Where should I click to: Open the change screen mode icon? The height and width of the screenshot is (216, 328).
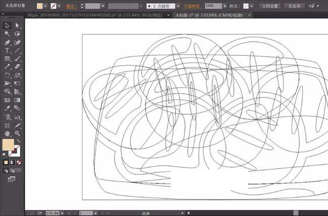pyautogui.click(x=12, y=179)
